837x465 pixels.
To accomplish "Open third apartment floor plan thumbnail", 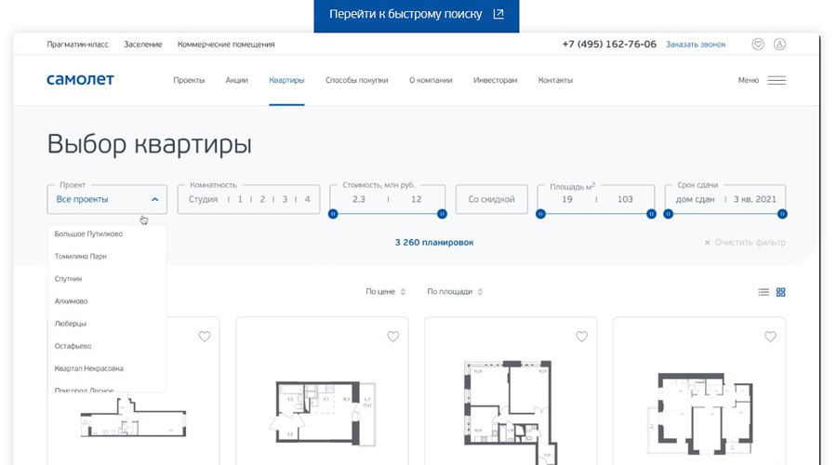I will 511,412.
